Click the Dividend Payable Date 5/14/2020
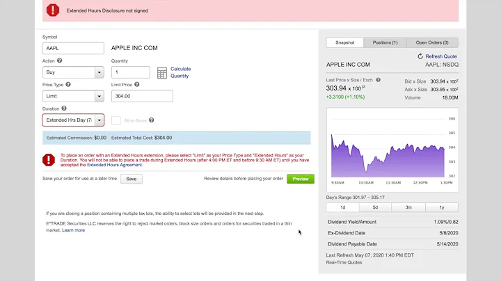Viewport: 501px width, 281px height. coord(447,244)
